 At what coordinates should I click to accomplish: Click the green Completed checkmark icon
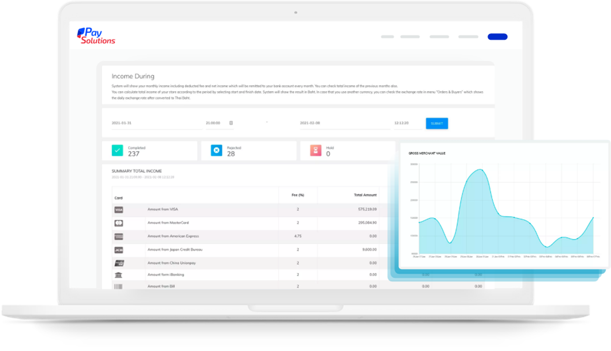(x=117, y=150)
